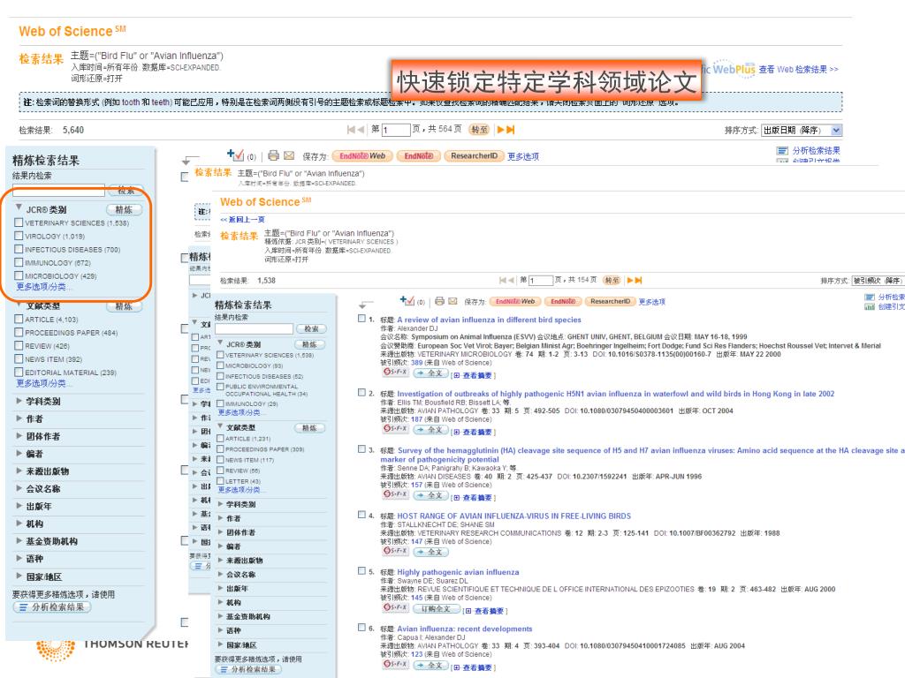Open SFX link for record 1
This screenshot has width=905, height=678.
[x=395, y=373]
